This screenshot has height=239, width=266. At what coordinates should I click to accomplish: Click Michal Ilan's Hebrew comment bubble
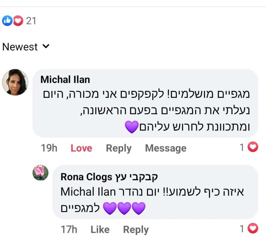click(x=146, y=112)
